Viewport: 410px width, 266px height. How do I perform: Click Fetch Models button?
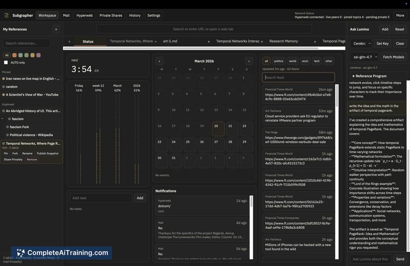(394, 57)
